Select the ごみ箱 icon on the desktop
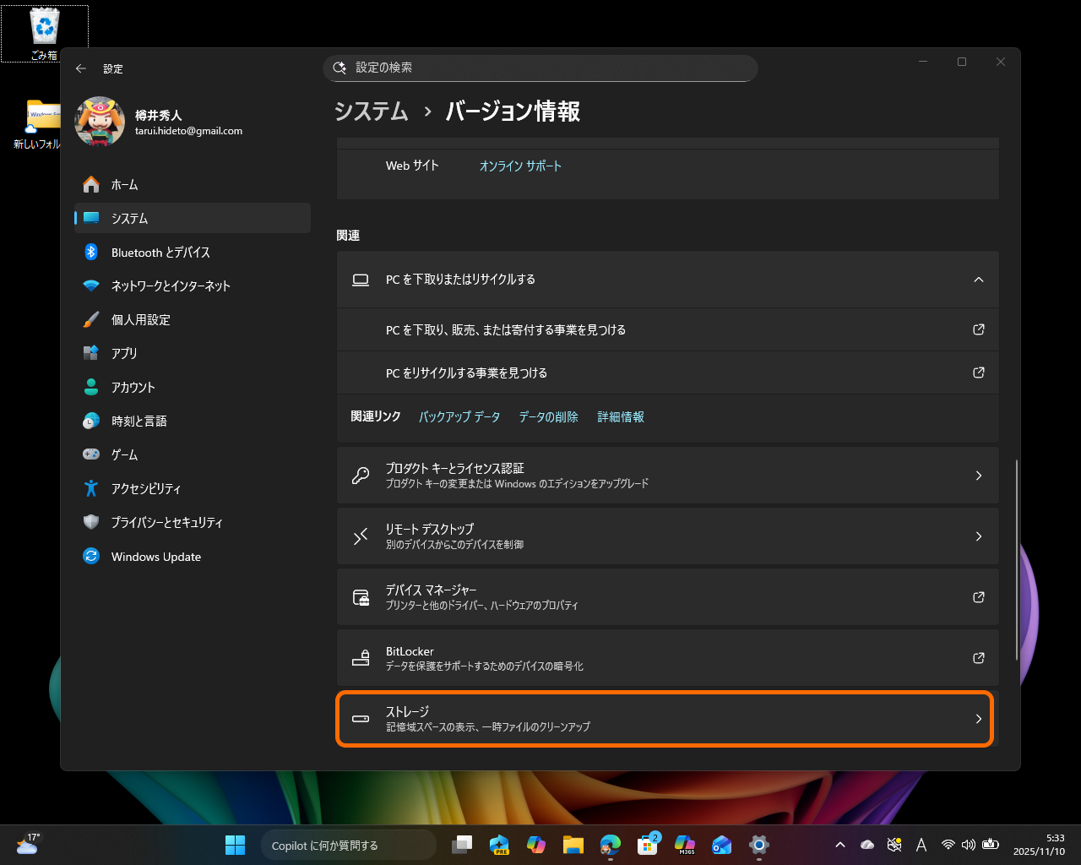This screenshot has height=865, width=1081. coord(44,34)
